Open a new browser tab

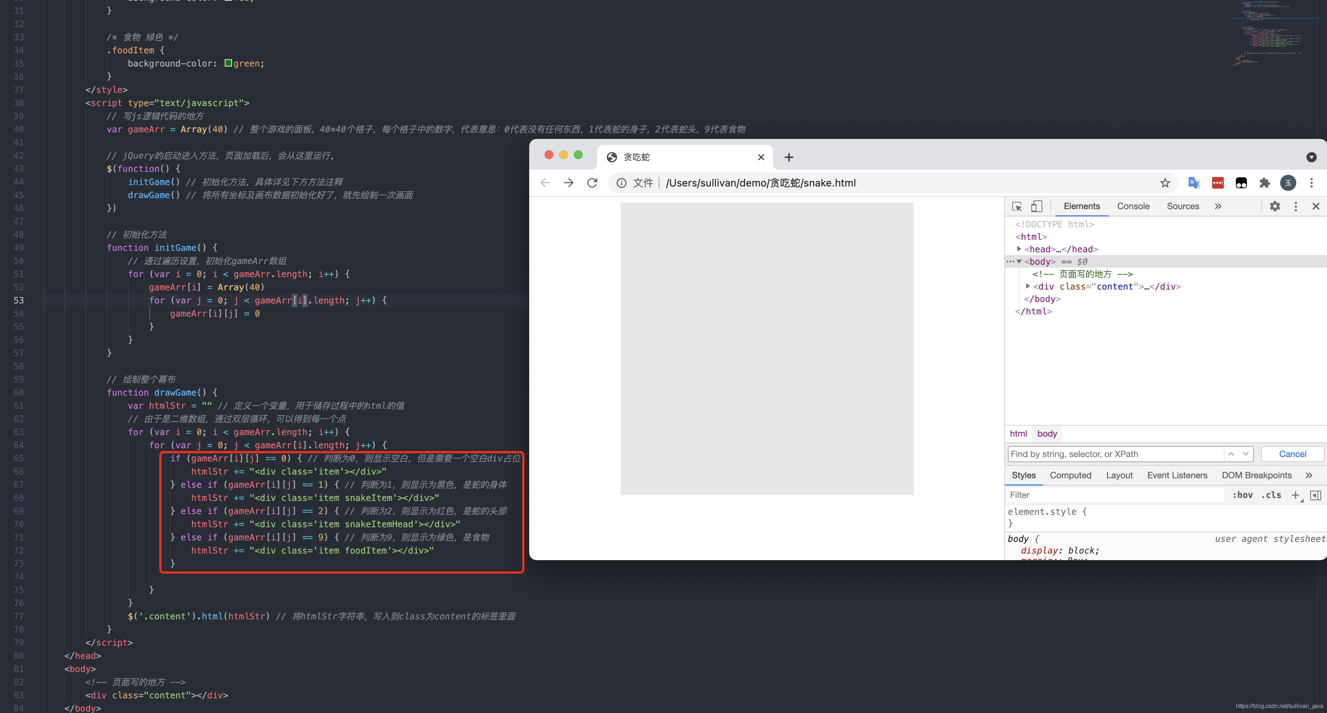[x=789, y=157]
